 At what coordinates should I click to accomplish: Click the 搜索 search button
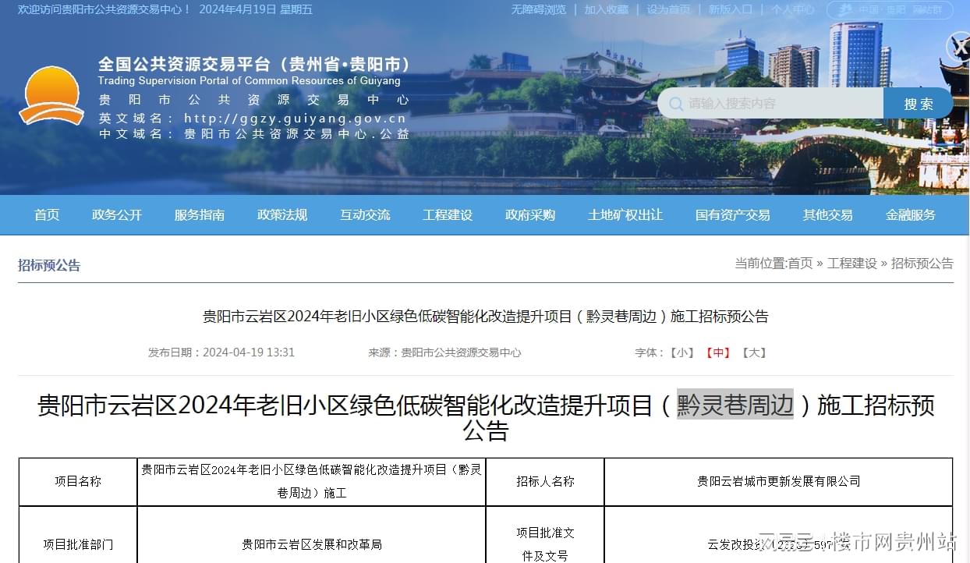coord(919,104)
